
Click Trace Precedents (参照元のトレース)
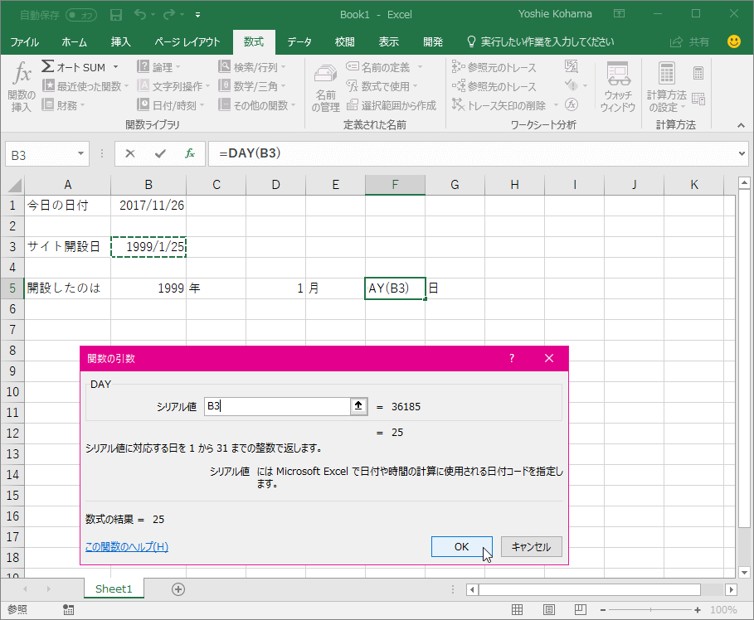[x=494, y=67]
